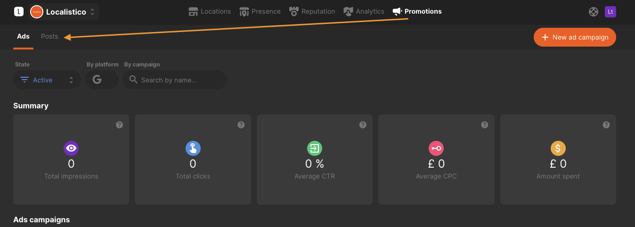Click the purple eye Total impressions icon
Image resolution: width=635 pixels, height=227 pixels.
(71, 148)
